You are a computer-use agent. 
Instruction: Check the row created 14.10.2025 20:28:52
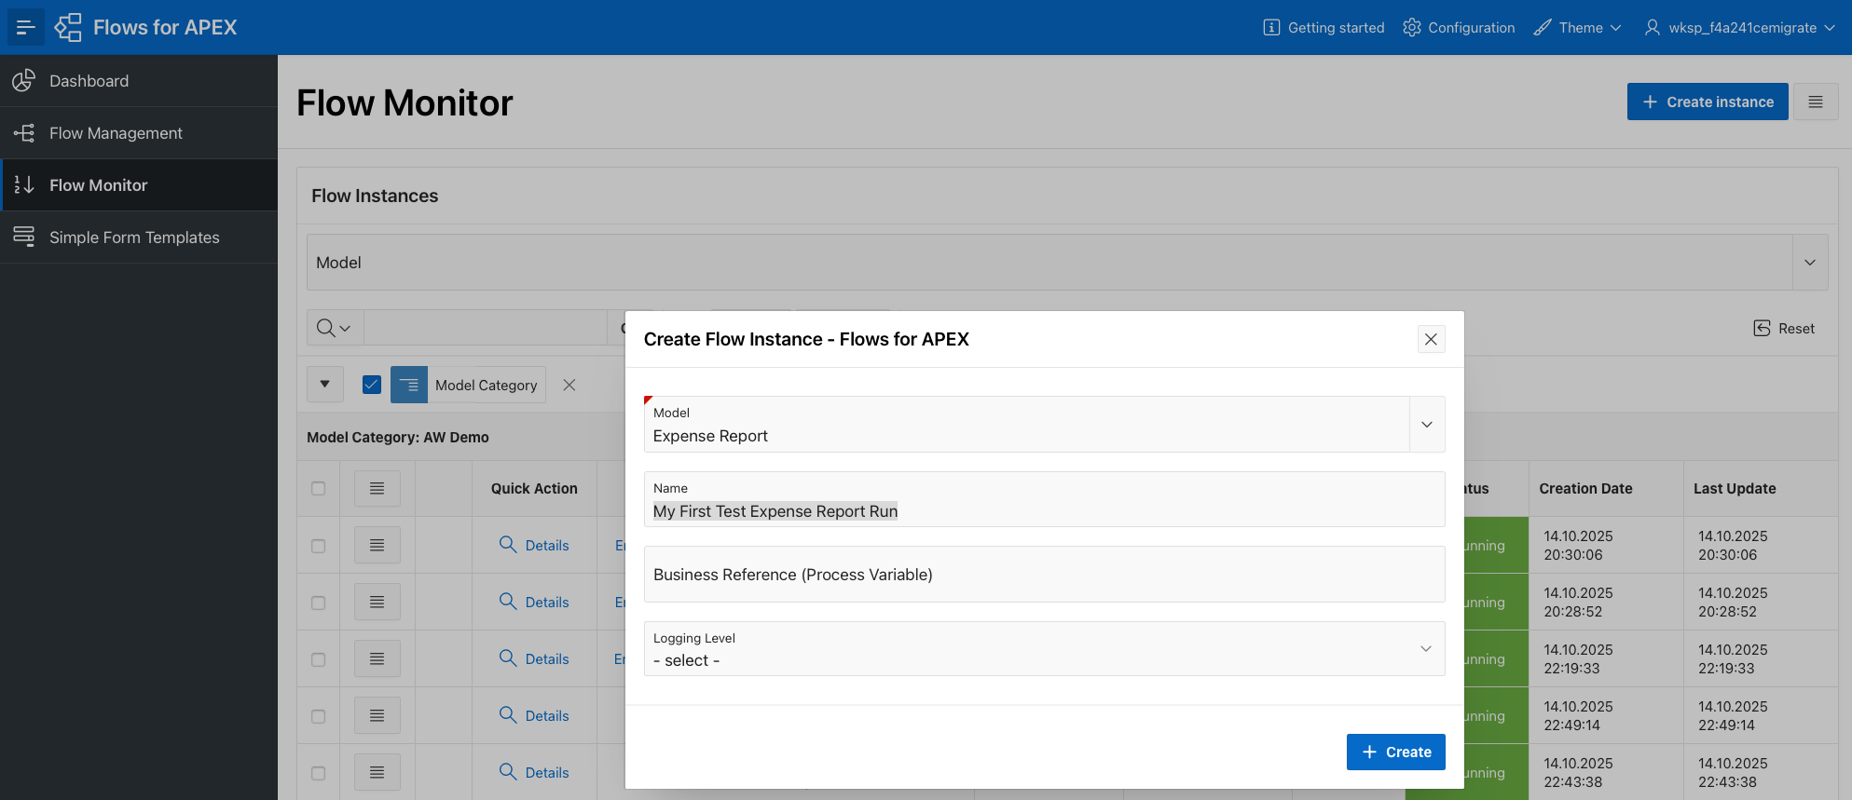[x=319, y=603]
